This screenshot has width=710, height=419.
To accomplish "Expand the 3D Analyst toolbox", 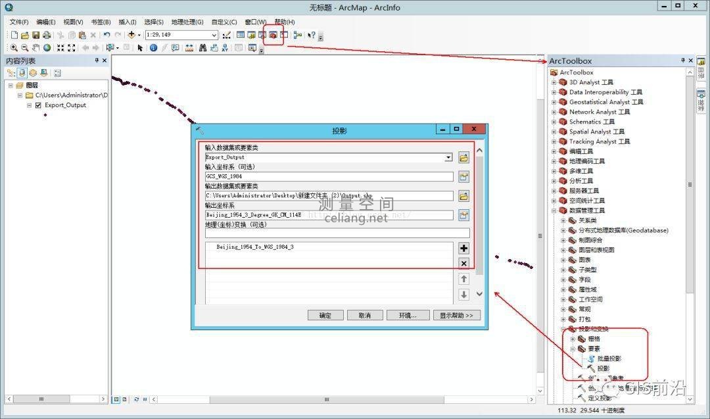I will [554, 82].
